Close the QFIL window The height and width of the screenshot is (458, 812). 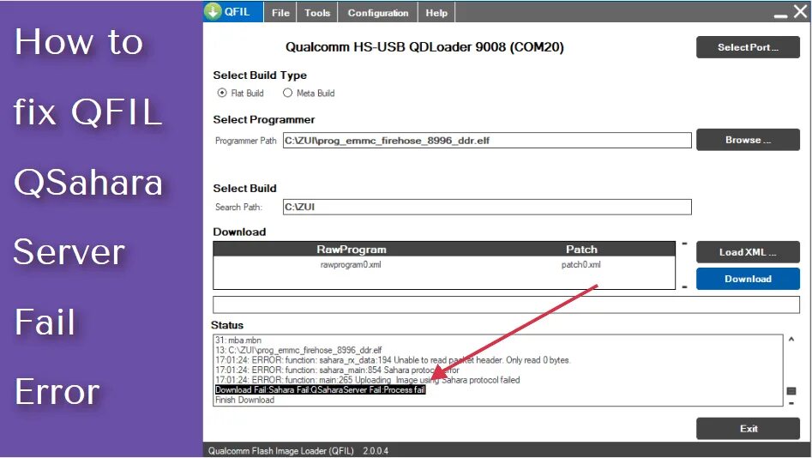tap(800, 11)
